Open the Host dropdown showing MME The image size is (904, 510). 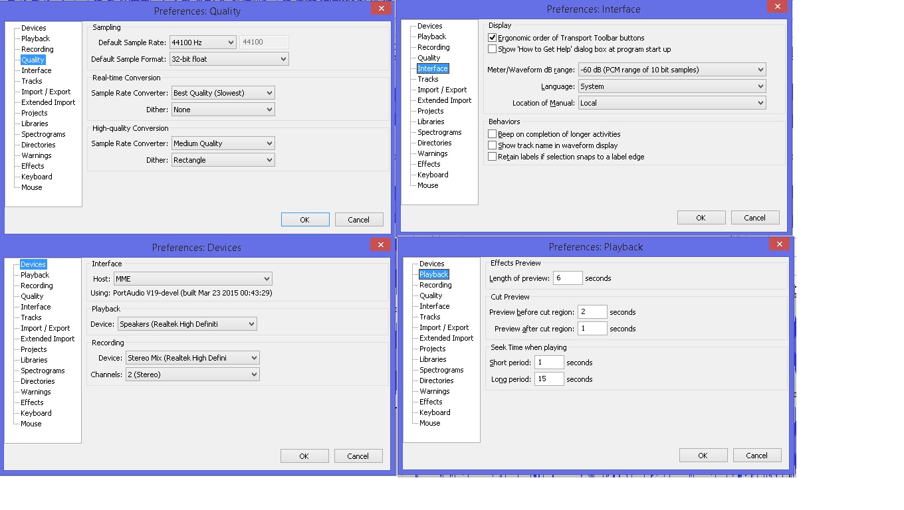tap(192, 279)
